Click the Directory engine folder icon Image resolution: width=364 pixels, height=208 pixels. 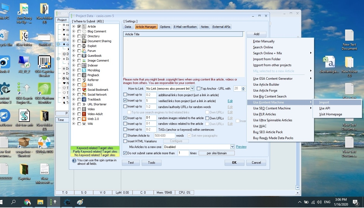pyautogui.click(x=84, y=36)
